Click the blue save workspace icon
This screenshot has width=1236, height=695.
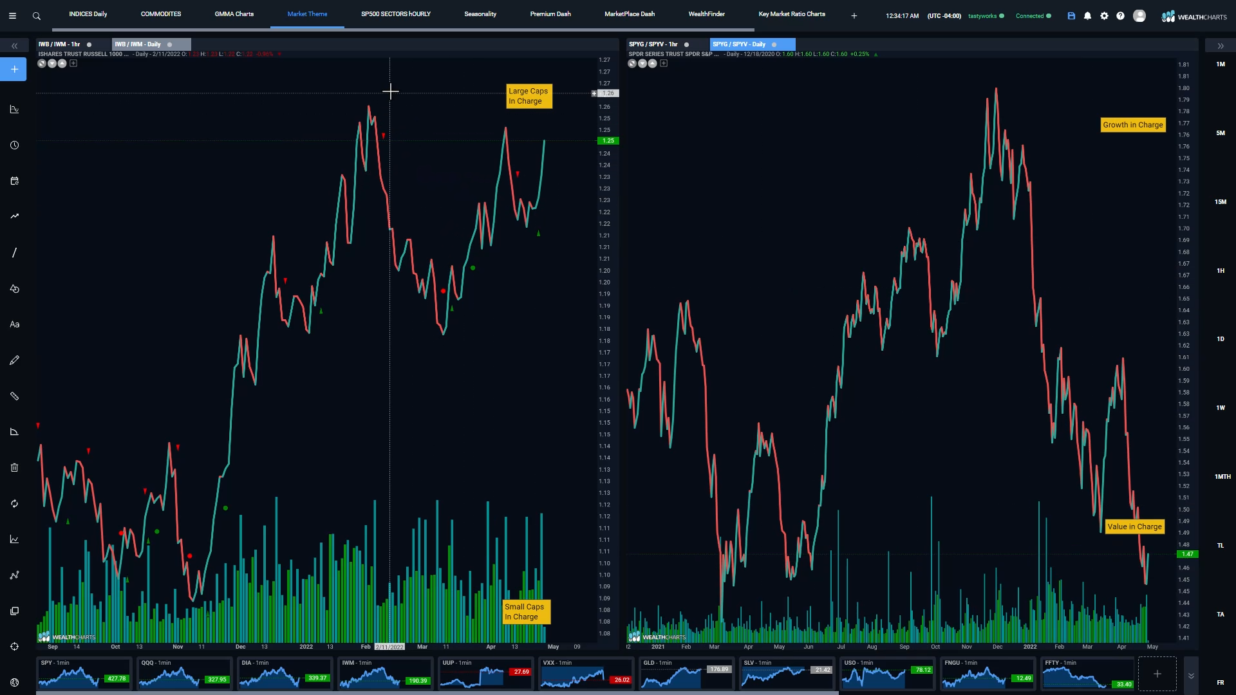point(1071,15)
